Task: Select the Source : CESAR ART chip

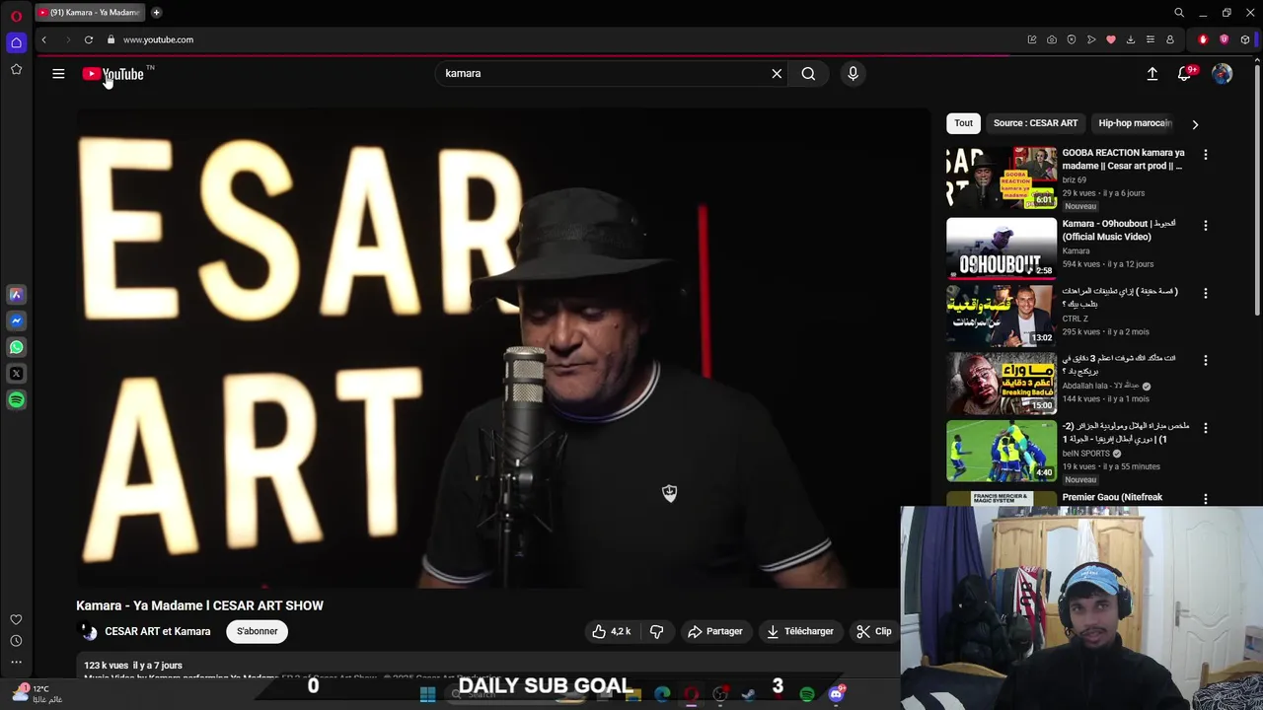Action: pos(1035,123)
